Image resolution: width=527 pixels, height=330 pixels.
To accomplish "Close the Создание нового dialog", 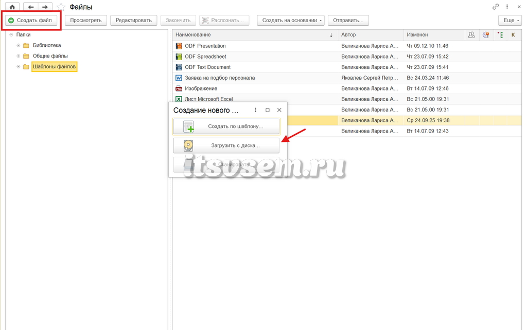I will click(279, 110).
